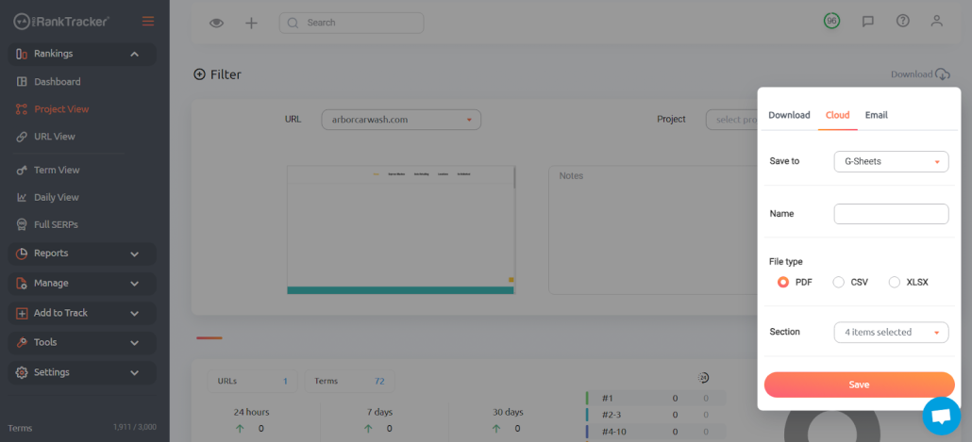Open Daily View in the sidebar

click(x=57, y=197)
